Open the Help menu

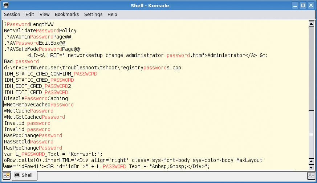(x=112, y=15)
